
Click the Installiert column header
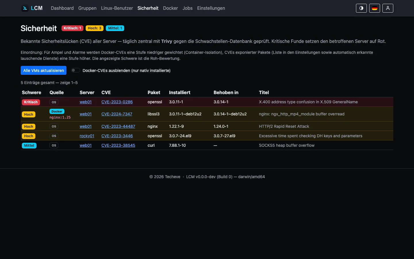180,92
